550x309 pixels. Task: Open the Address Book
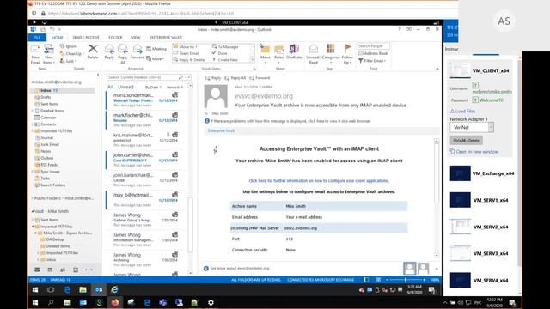[x=373, y=53]
